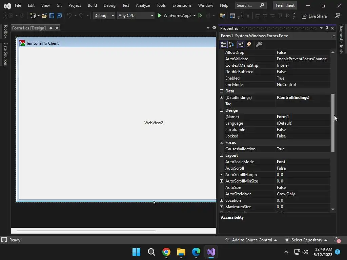Screen dimensions: 347x260
Task: Sort Properties alphabetically with A-Z icon
Action: (231, 44)
